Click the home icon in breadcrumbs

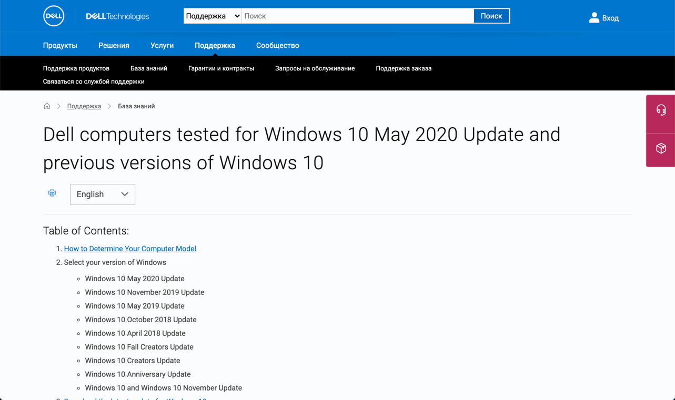[47, 106]
